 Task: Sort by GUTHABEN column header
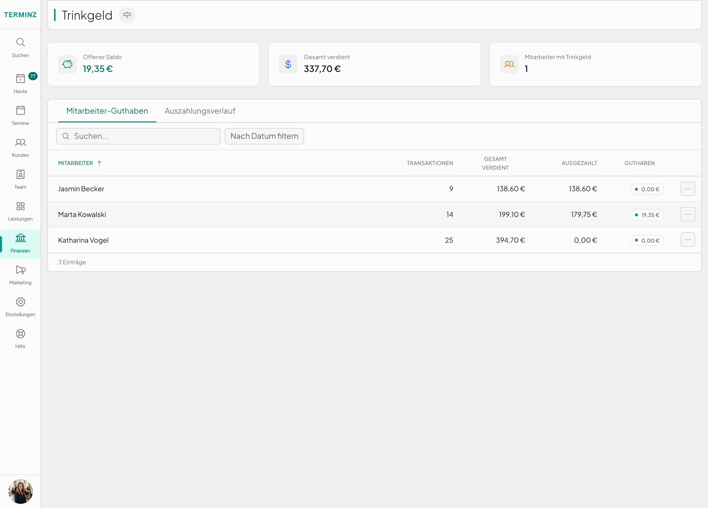[x=639, y=163]
